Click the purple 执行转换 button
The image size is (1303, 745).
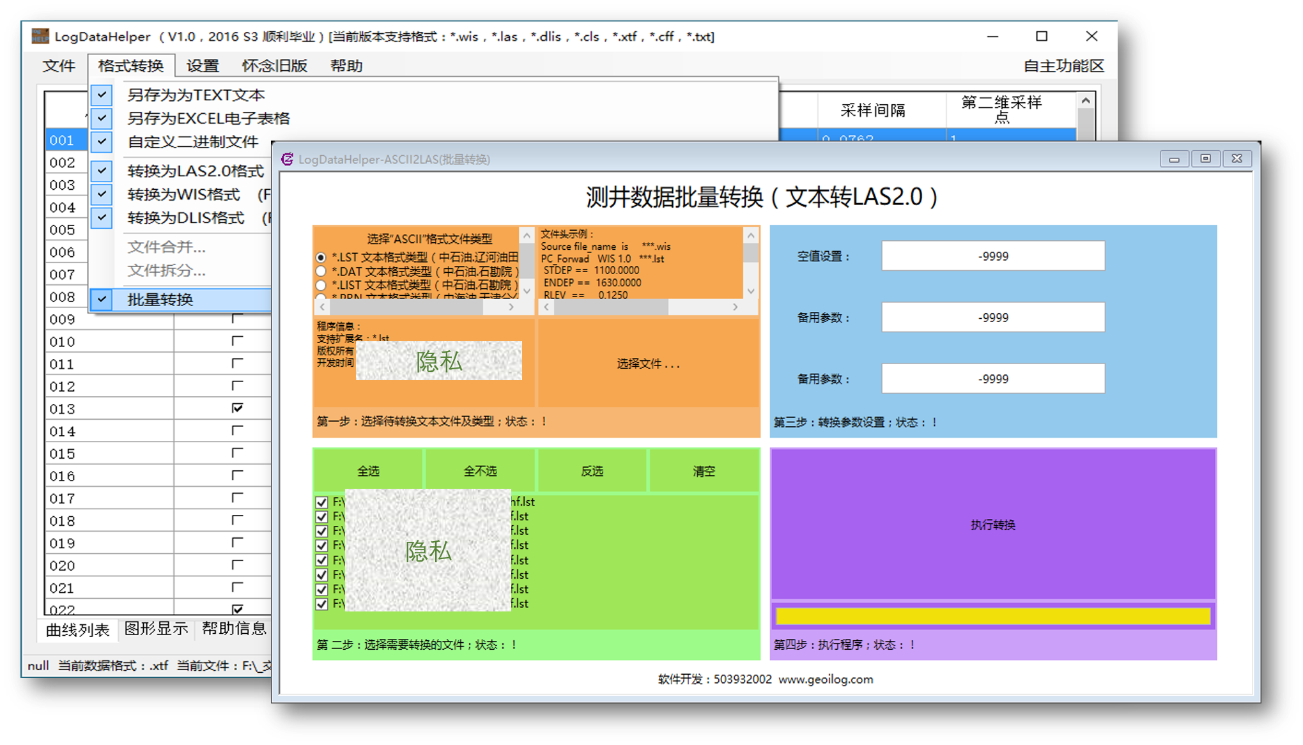coord(992,525)
